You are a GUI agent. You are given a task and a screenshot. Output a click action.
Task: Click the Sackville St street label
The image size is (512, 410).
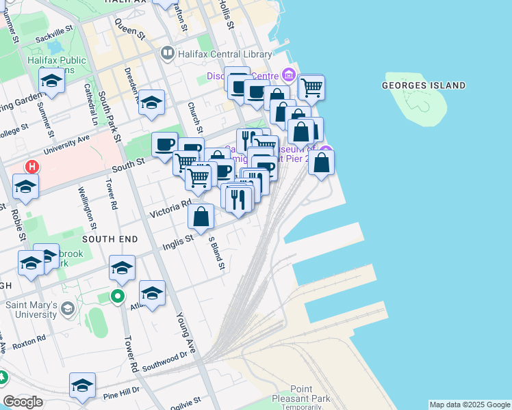pyautogui.click(x=54, y=34)
